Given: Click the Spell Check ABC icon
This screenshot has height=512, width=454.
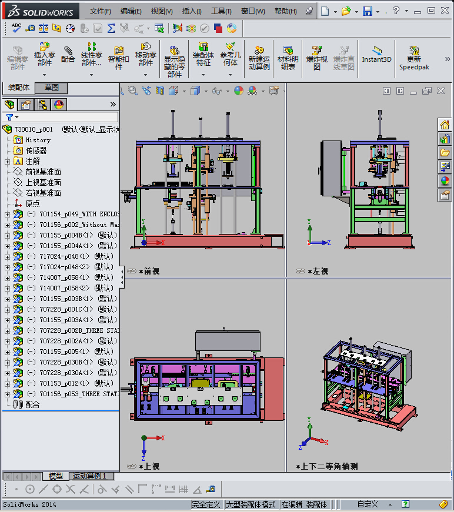Looking at the screenshot, I should click(x=16, y=28).
